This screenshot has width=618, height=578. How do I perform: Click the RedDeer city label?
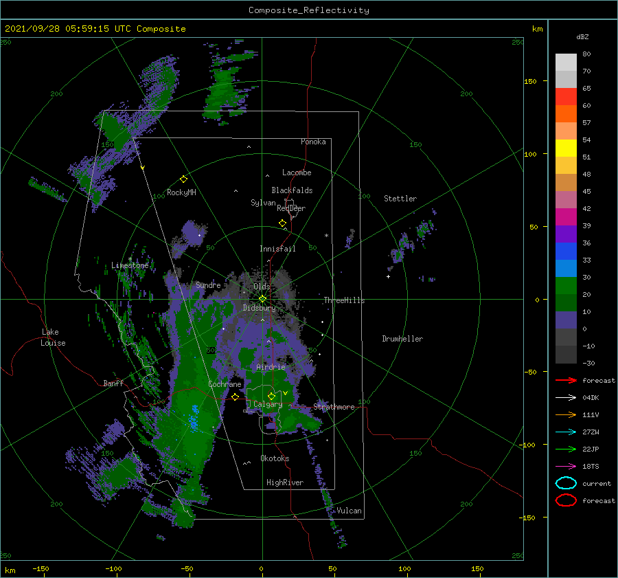291,208
